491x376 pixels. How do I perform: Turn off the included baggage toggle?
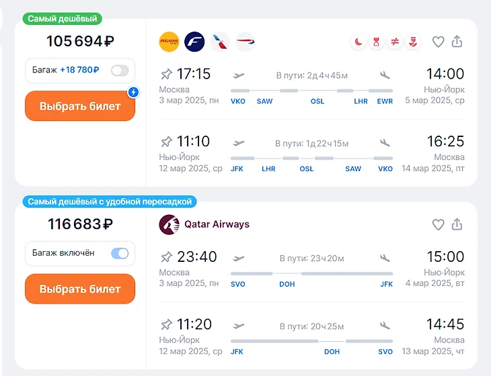click(x=119, y=253)
